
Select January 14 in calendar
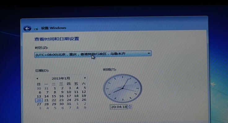[46, 96]
